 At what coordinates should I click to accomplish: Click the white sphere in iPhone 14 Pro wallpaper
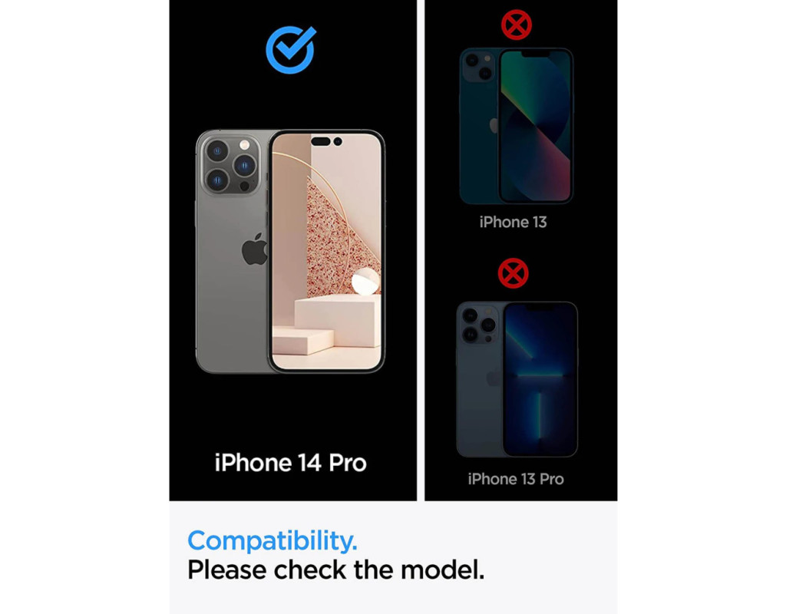pos(366,282)
